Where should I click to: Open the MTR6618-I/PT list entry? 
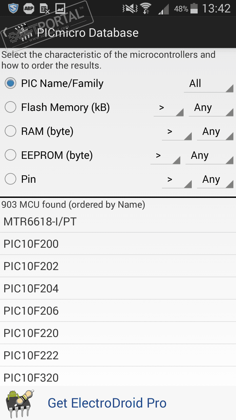click(118, 222)
